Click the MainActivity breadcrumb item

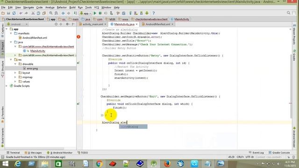pyautogui.click(x=180, y=19)
